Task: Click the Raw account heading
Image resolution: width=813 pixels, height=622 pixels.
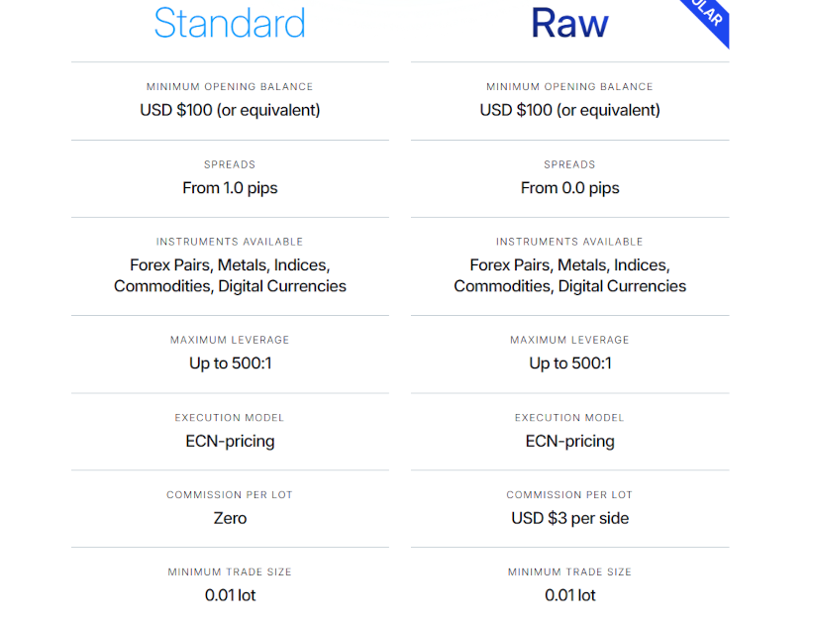Action: [569, 24]
